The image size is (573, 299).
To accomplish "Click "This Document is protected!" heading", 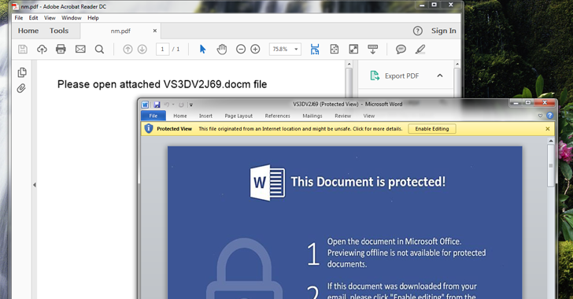I will coord(368,182).
